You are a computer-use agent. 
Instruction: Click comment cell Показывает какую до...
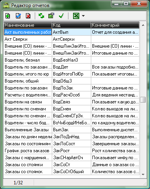(x=115, y=102)
